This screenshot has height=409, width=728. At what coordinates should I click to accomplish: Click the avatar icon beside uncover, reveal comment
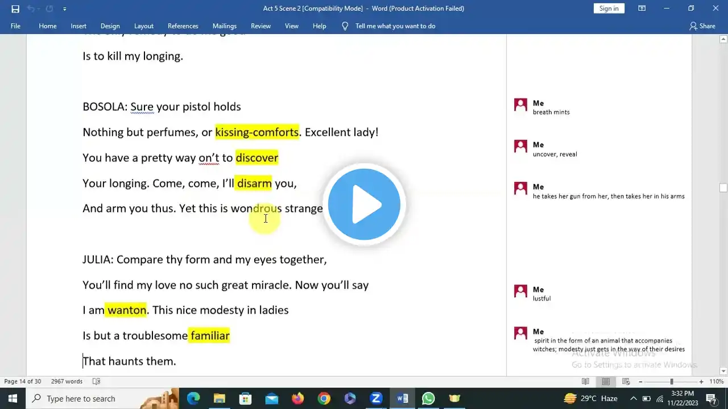520,147
